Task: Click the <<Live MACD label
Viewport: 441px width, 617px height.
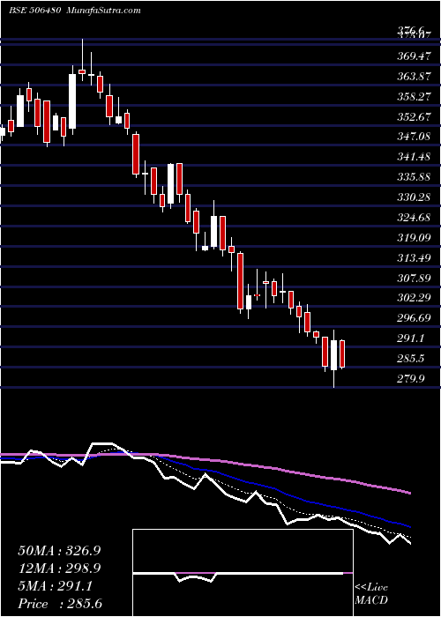Action: point(371,593)
